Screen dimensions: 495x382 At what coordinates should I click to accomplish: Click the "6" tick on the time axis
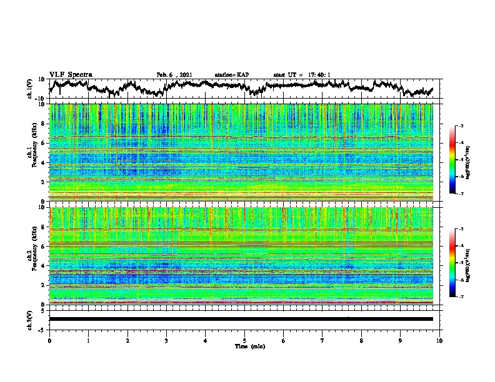tap(284, 341)
